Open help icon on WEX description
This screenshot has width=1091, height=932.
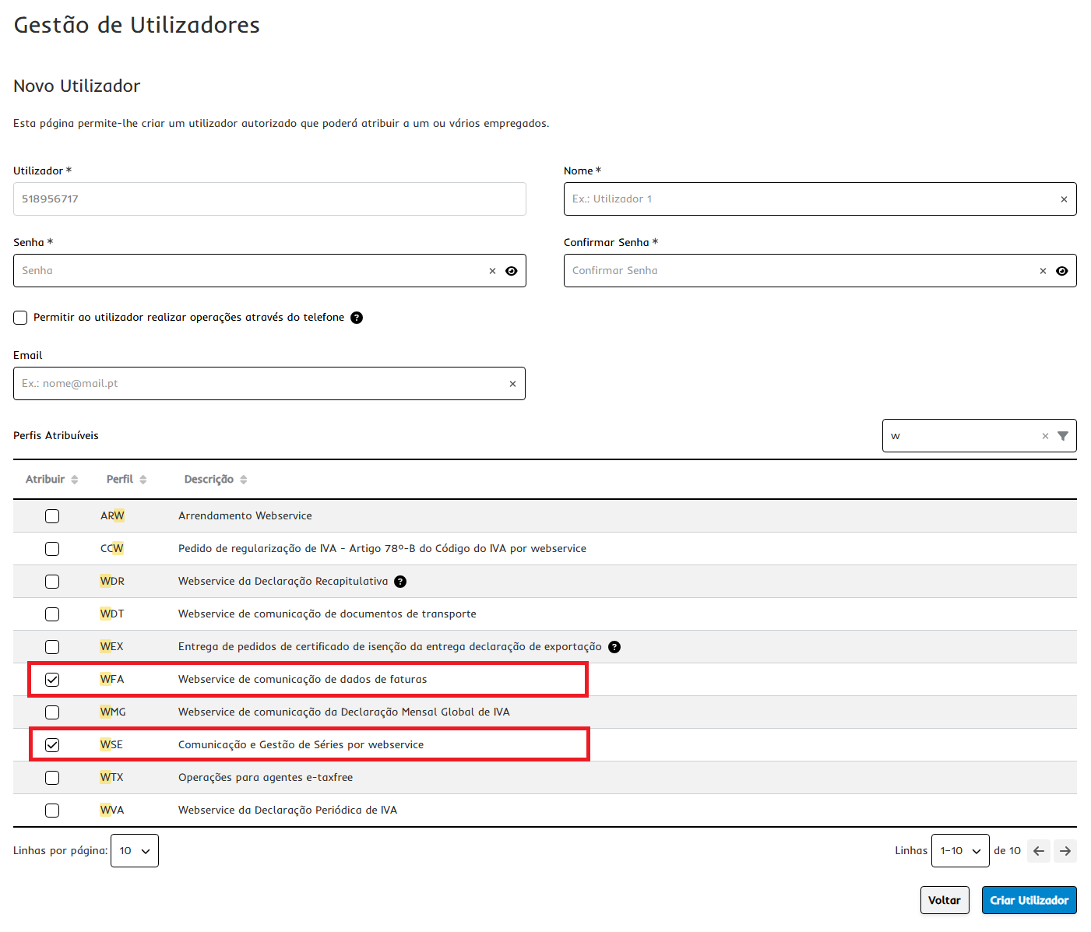point(614,647)
